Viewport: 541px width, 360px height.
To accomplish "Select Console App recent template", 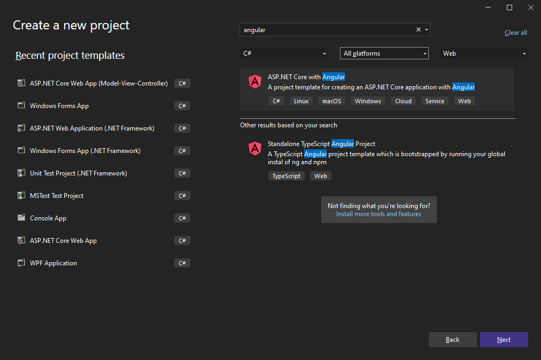I will tap(104, 218).
